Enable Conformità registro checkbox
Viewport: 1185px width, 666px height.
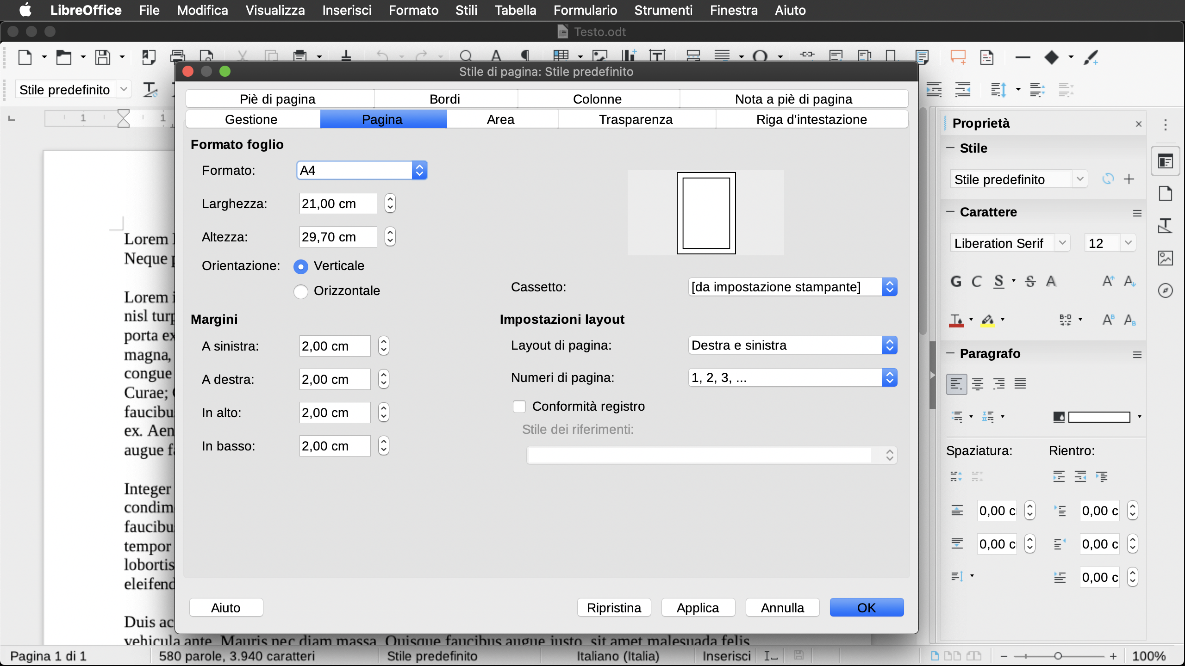519,407
